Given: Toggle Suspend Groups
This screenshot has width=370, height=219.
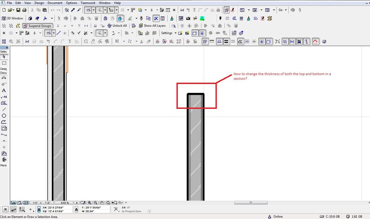Looking at the screenshot, I should tap(38, 26).
